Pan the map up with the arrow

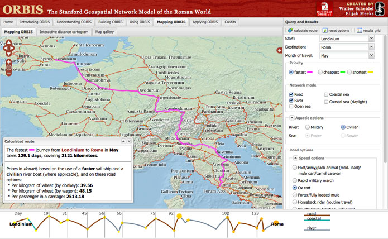tap(9, 42)
